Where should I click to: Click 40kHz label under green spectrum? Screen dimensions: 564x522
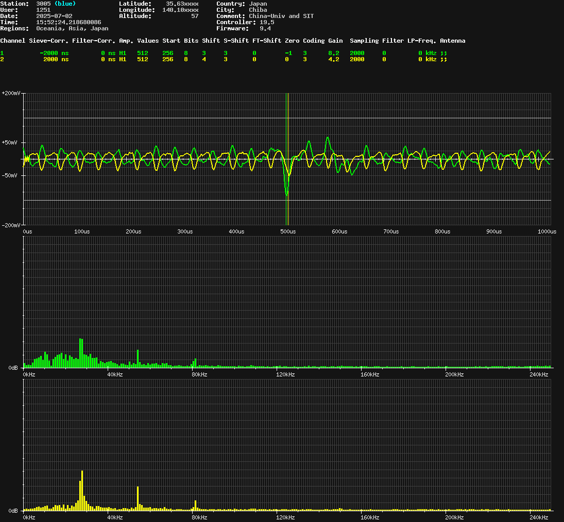(115, 375)
